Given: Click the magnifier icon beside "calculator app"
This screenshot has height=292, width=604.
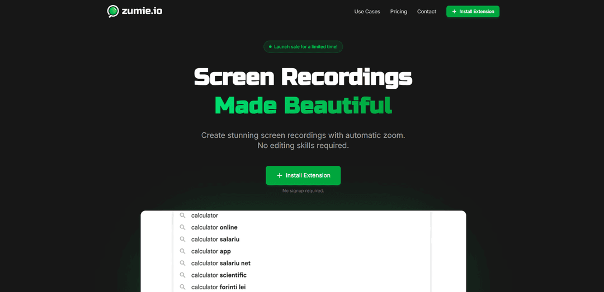Looking at the screenshot, I should click(182, 251).
